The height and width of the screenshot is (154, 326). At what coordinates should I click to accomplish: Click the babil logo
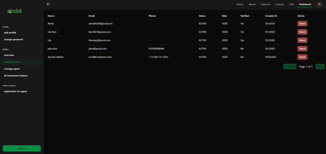pos(14,11)
